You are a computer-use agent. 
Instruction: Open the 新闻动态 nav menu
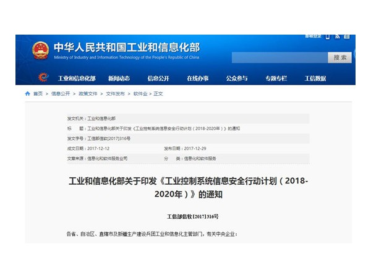pyautogui.click(x=119, y=78)
